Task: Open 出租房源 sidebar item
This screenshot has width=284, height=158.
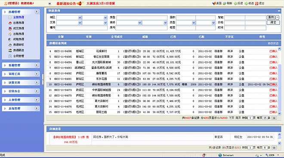Action: [x=19, y=34]
